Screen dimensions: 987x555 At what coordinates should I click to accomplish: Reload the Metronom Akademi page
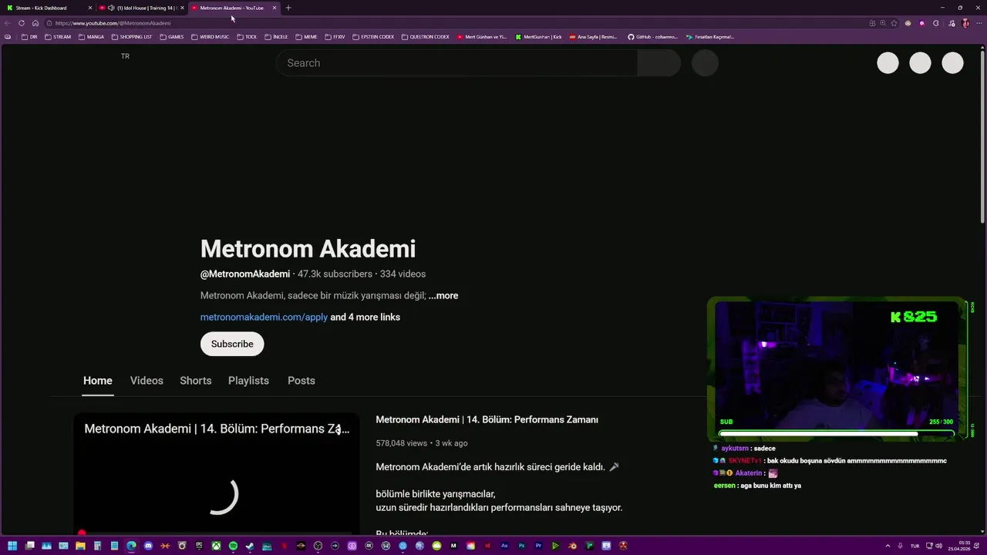22,23
